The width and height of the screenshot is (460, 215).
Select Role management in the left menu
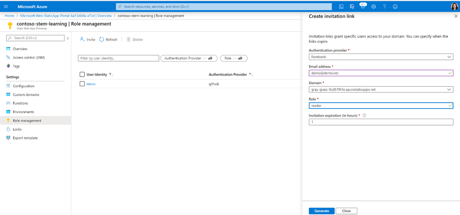[35, 120]
